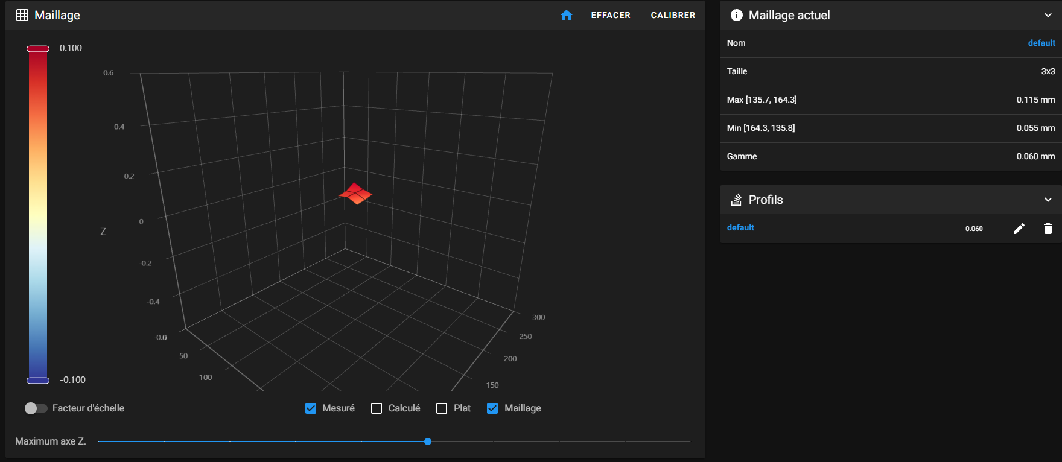The height and width of the screenshot is (462, 1062).
Task: Collapse the Profils panel chevron
Action: click(1048, 200)
